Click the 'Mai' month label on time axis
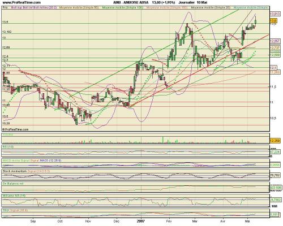283x226 pixels. coord(247,221)
